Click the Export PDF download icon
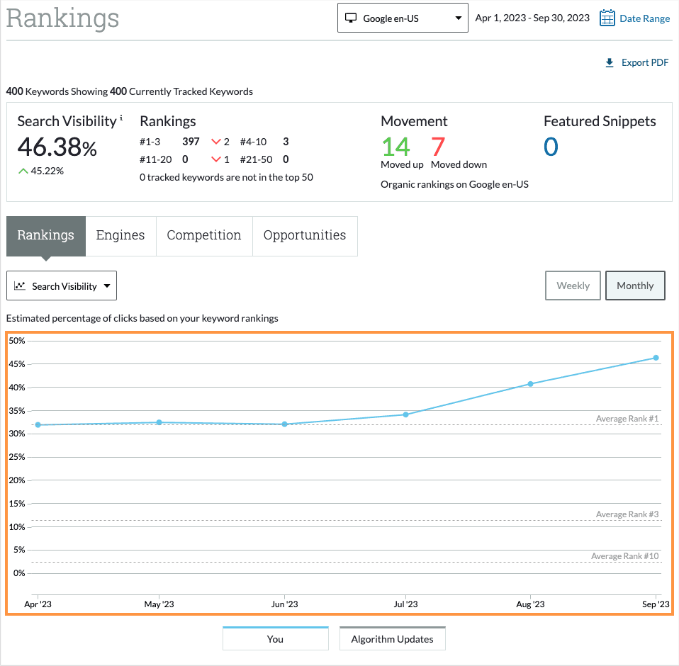This screenshot has width=679, height=666. pos(610,63)
